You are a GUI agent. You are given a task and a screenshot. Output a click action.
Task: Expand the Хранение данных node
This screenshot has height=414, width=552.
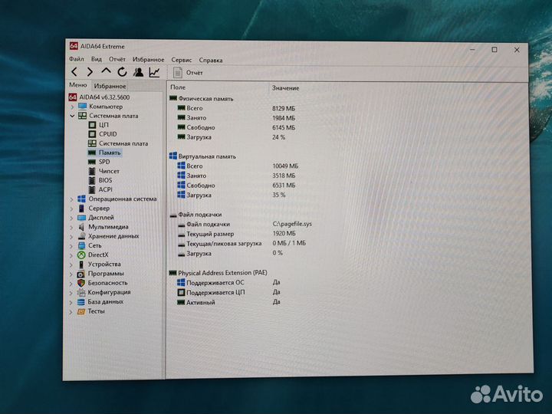(x=71, y=237)
